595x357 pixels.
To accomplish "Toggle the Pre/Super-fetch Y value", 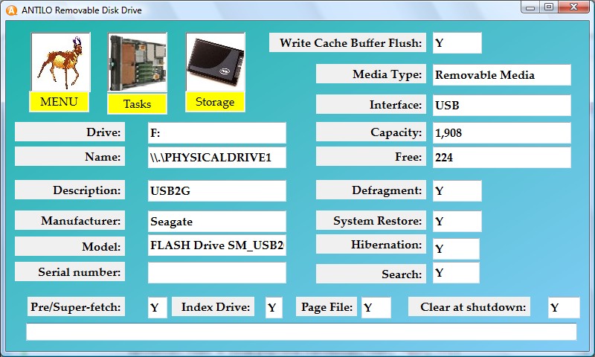I will [157, 307].
